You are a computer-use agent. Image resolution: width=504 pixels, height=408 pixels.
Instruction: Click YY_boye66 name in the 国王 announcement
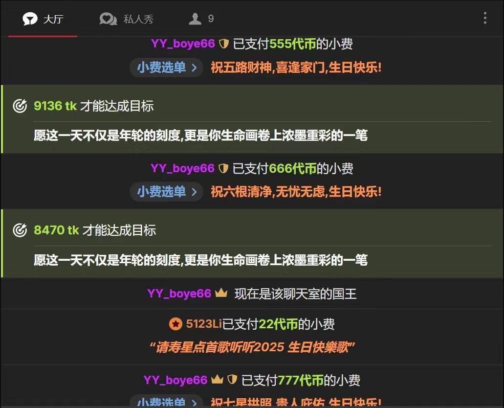point(179,294)
